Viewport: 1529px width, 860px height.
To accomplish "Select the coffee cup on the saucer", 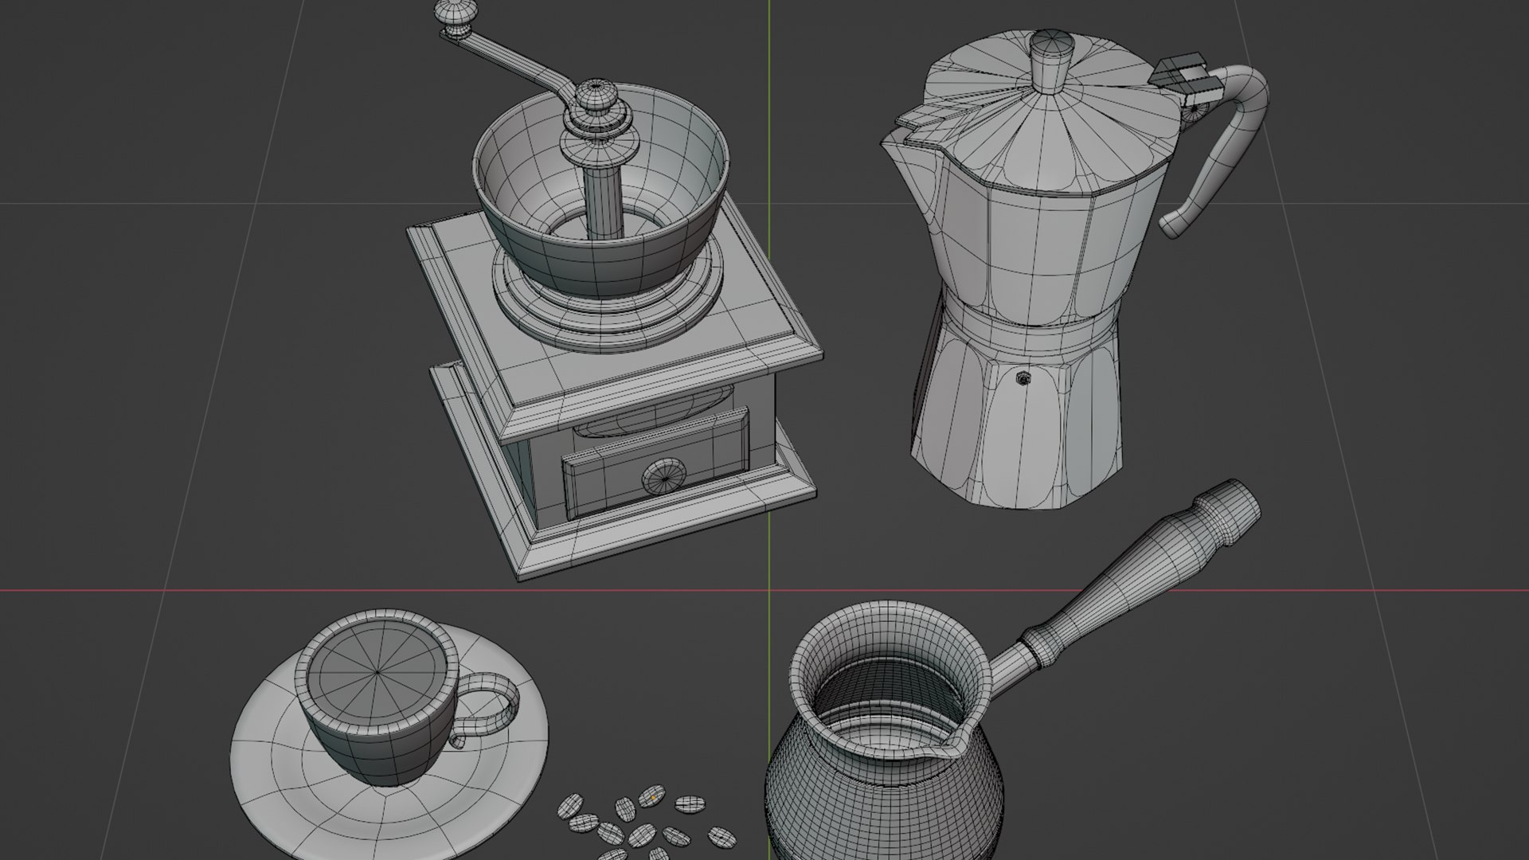I will tap(378, 697).
